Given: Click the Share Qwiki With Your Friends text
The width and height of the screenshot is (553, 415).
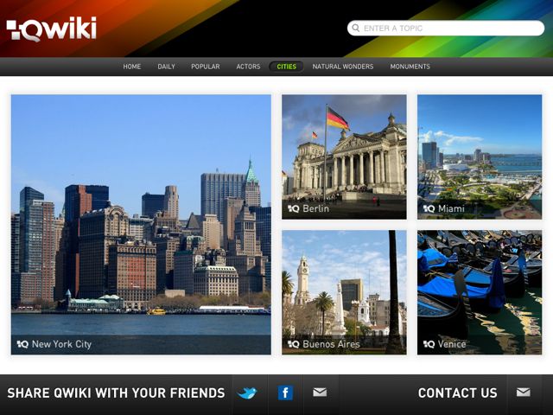Looking at the screenshot, I should 116,393.
